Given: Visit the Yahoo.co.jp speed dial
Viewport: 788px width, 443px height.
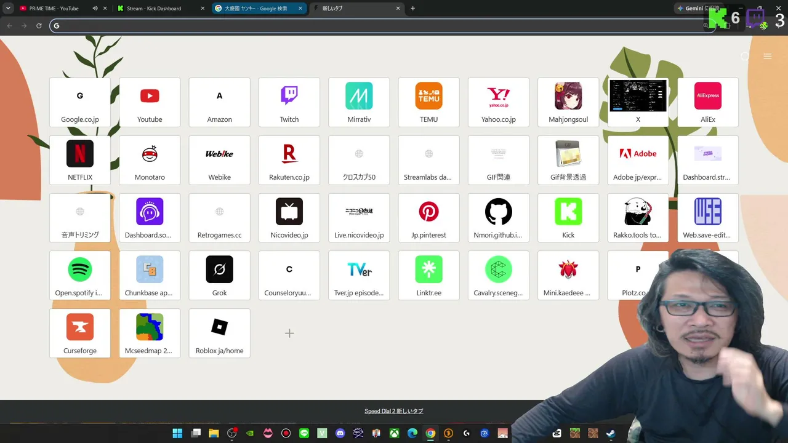Looking at the screenshot, I should (499, 102).
